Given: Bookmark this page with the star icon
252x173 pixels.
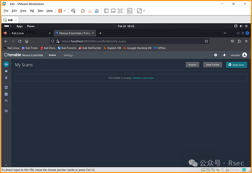Looking at the screenshot, I should [x=206, y=41].
